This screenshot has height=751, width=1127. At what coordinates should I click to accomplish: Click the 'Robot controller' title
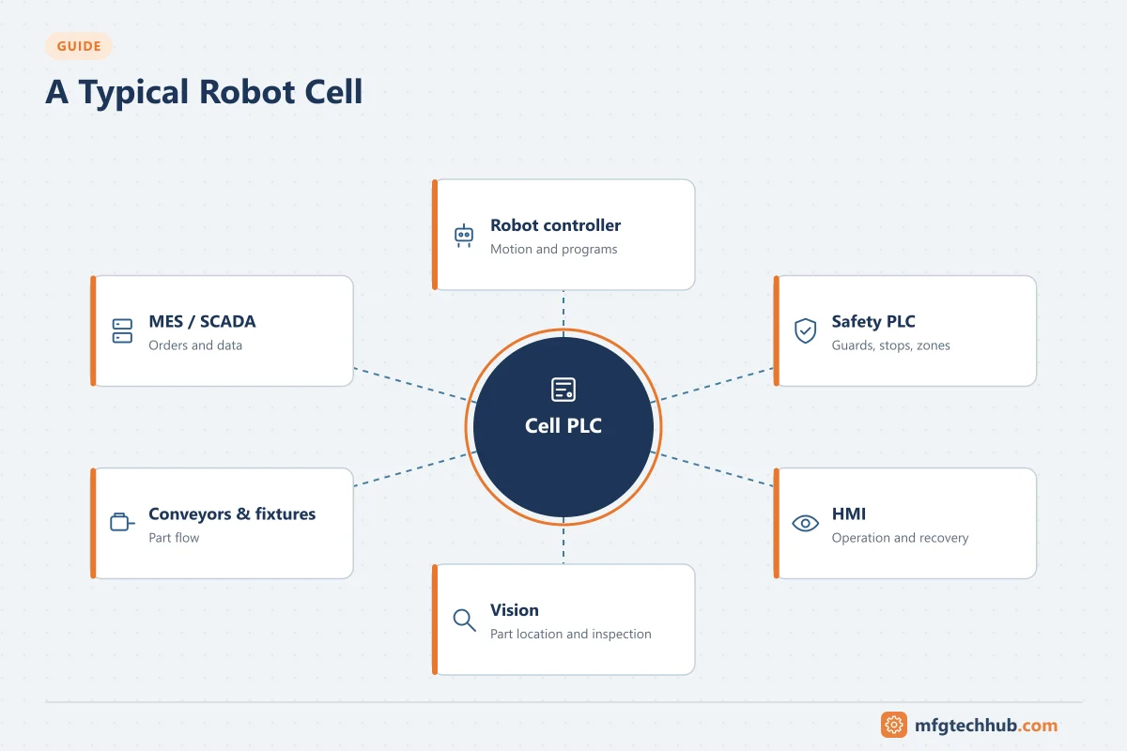point(555,225)
